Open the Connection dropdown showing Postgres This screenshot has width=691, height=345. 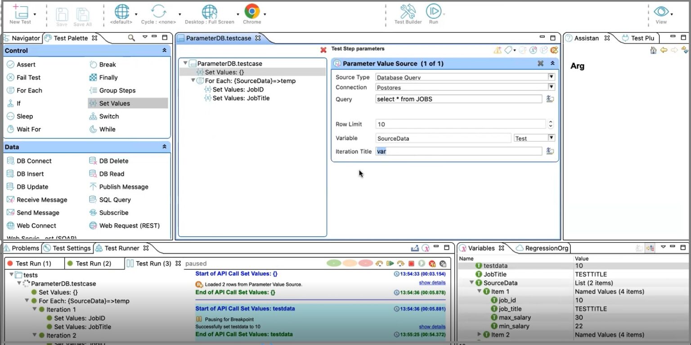coord(551,87)
